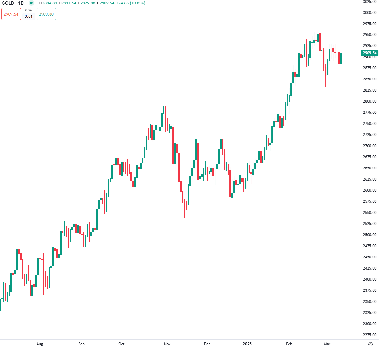The width and height of the screenshot is (379, 348).
Task: Click the Aug label on time axis
Action: click(x=40, y=344)
